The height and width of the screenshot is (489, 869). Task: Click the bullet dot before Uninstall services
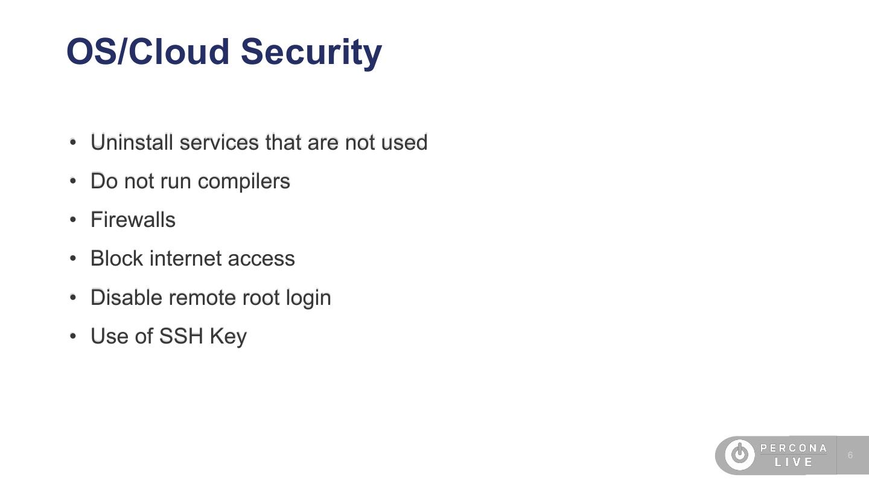[73, 142]
